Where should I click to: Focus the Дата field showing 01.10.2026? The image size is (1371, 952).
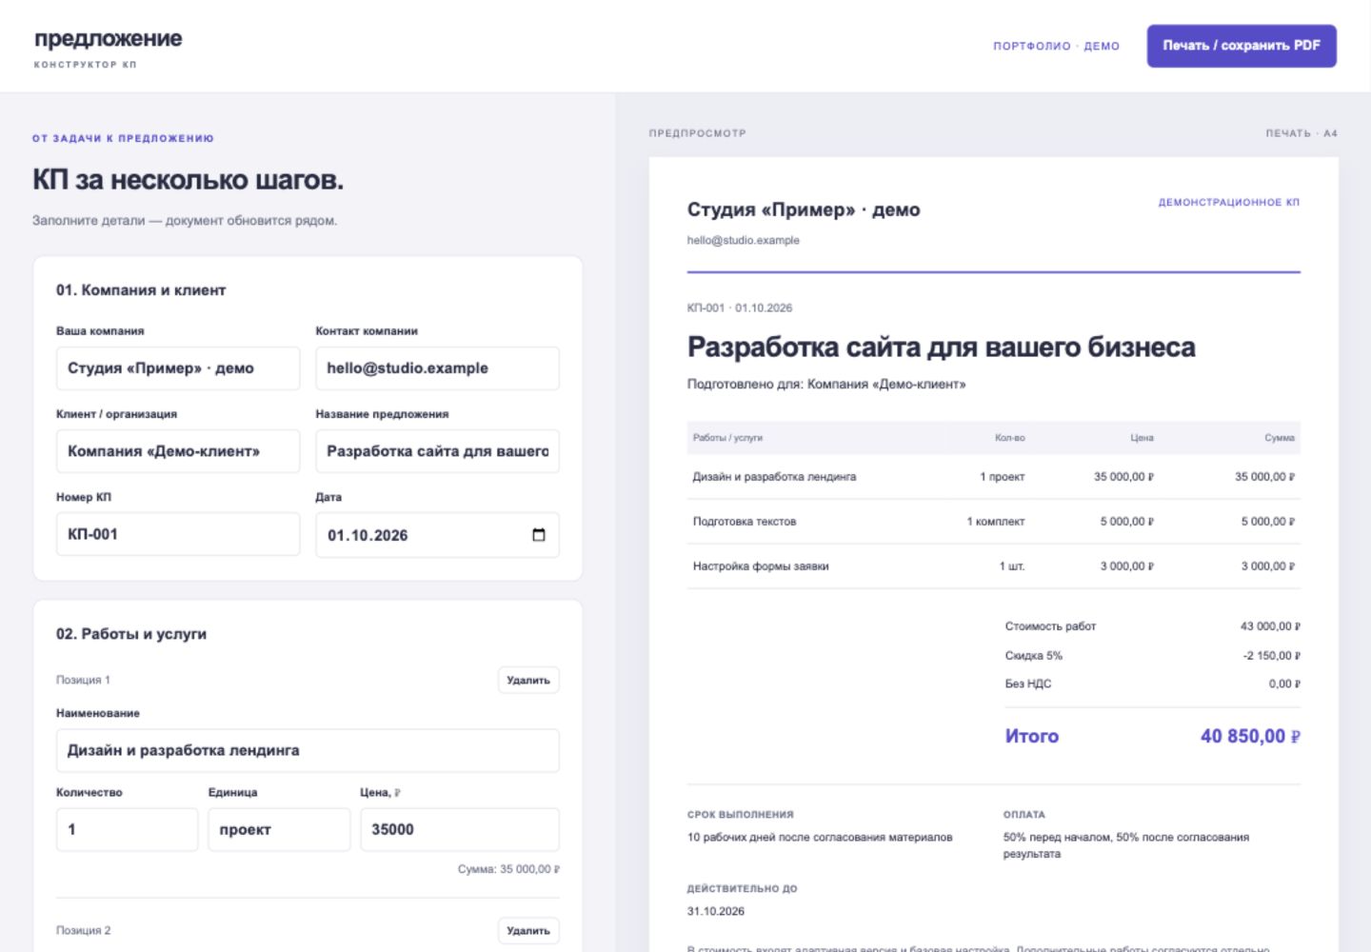[437, 535]
